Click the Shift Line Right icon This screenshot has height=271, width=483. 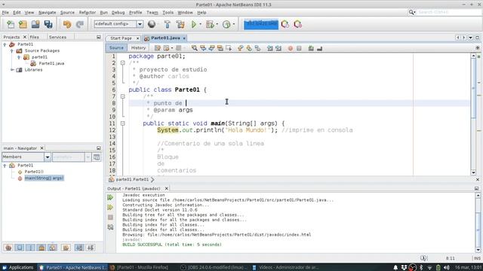point(278,48)
